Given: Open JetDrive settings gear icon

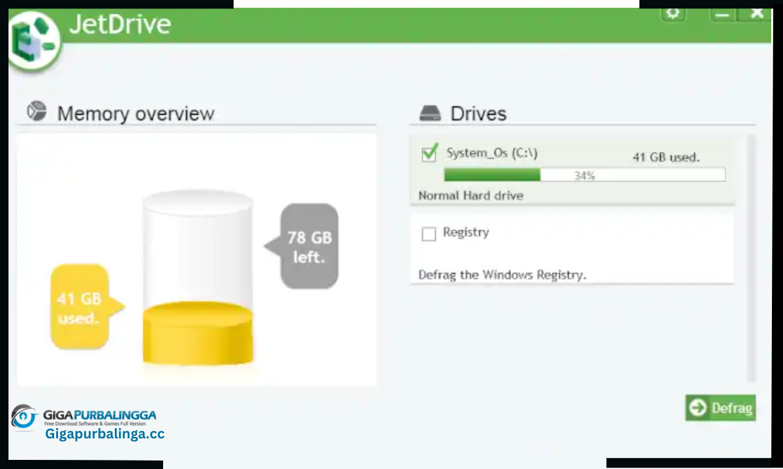Looking at the screenshot, I should click(674, 14).
